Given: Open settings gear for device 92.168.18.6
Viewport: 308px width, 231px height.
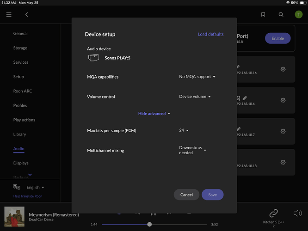Looking at the screenshot, I should click(x=283, y=100).
